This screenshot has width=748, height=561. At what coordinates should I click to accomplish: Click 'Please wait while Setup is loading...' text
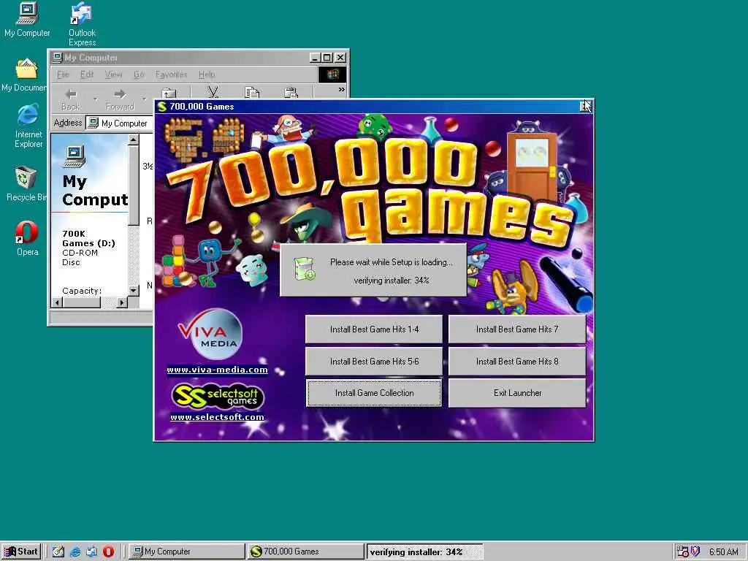click(392, 262)
